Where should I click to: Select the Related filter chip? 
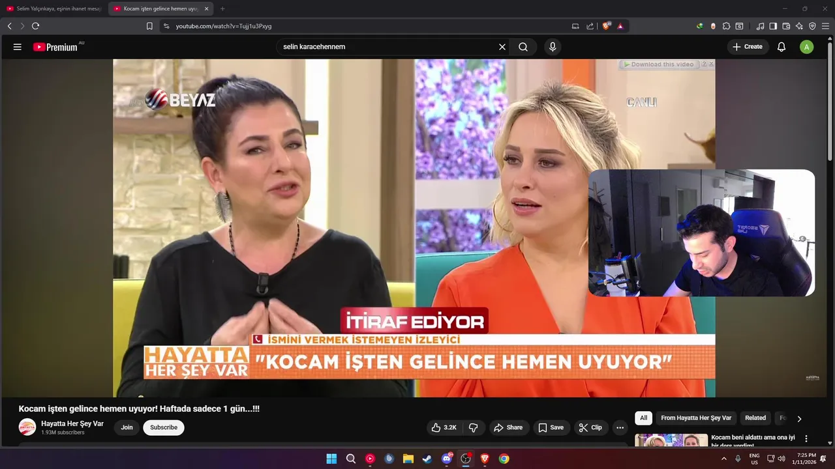(755, 418)
